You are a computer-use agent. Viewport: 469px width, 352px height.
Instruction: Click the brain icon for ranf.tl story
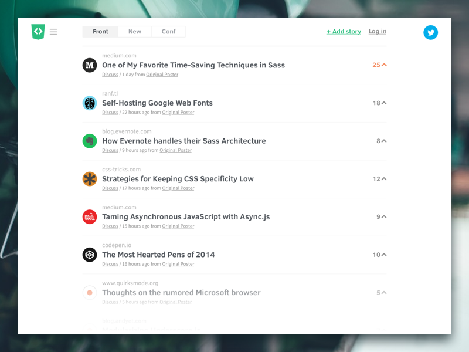[x=89, y=103]
